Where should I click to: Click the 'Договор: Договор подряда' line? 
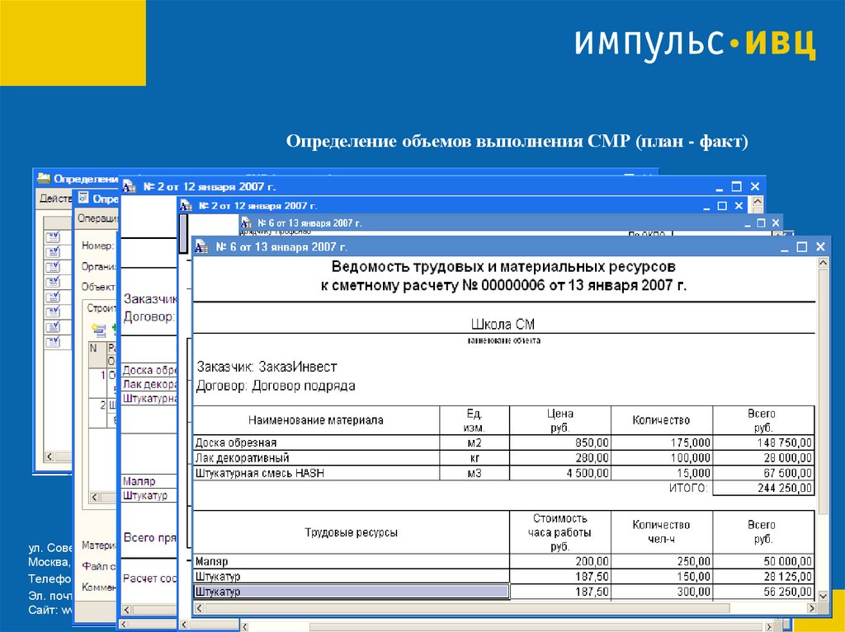(276, 386)
